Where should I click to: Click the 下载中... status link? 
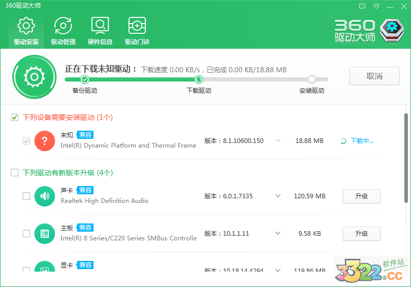362,141
